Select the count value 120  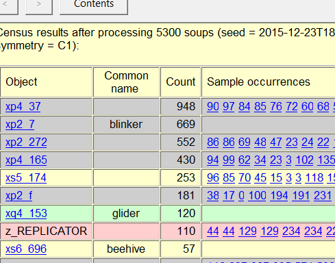(186, 214)
